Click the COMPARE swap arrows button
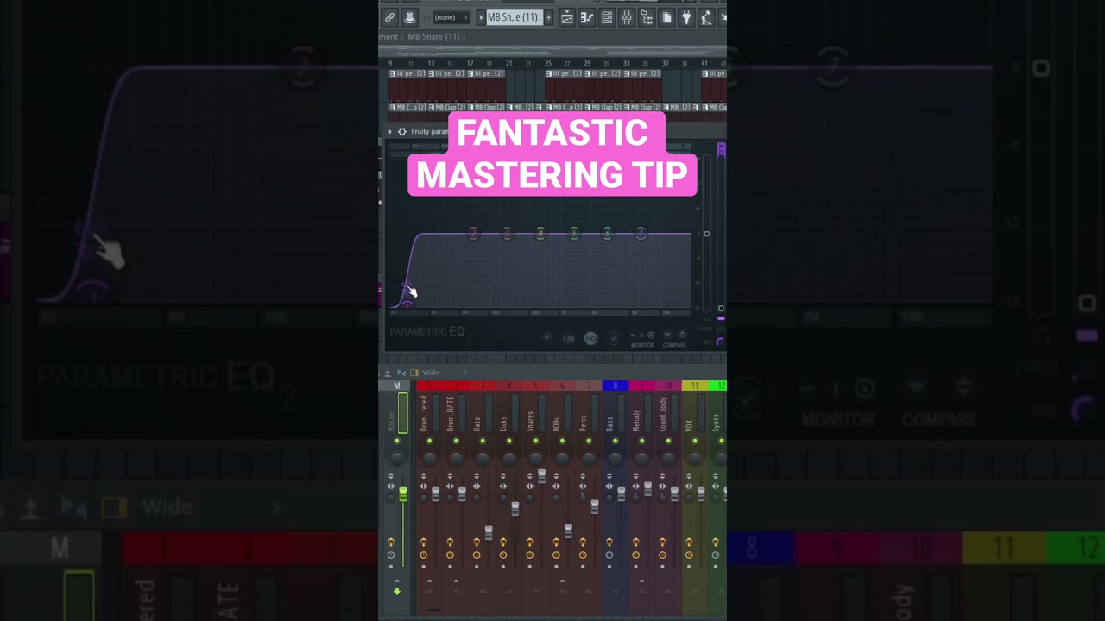Viewport: 1105px width, 621px height. pyautogui.click(x=682, y=335)
